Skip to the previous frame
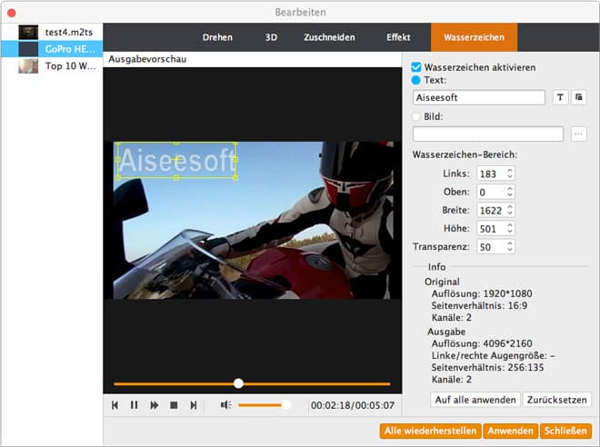The image size is (600, 447). click(115, 405)
